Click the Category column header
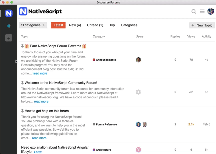This screenshot has width=216, height=154. (x=99, y=37)
